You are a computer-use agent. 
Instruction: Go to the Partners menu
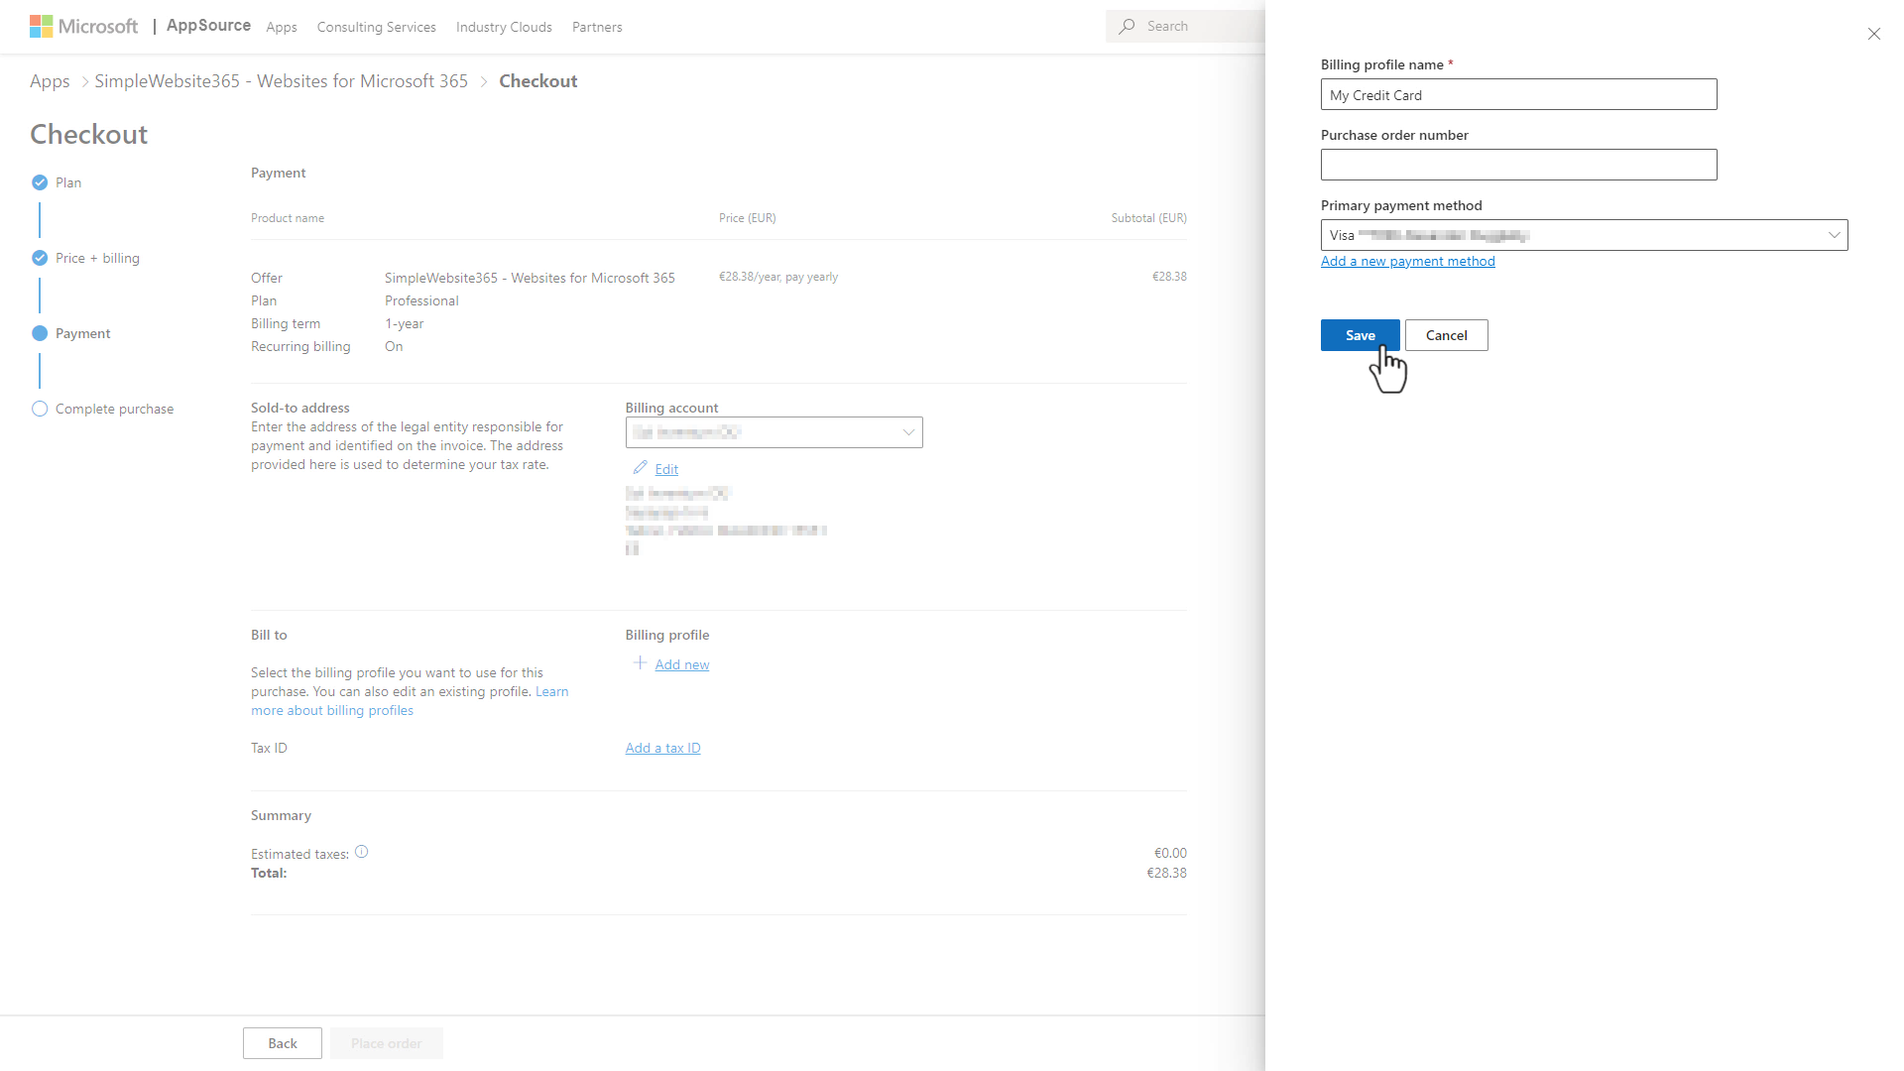coord(597,27)
